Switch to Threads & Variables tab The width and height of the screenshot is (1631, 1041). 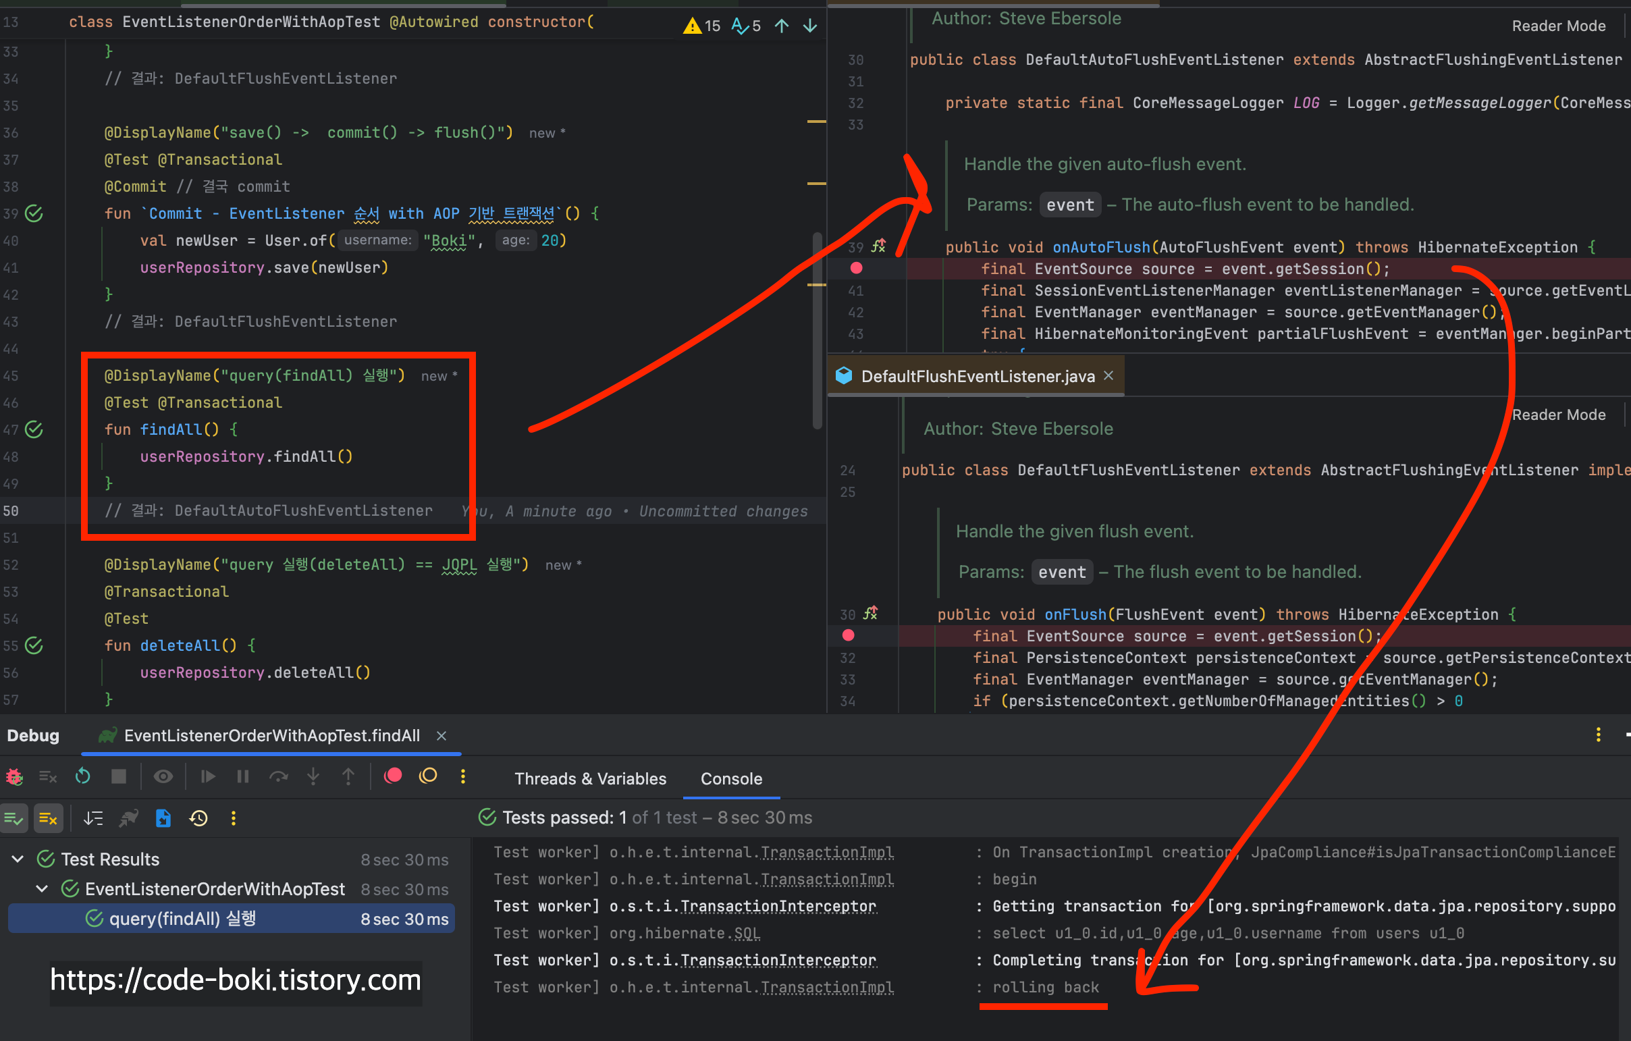590,779
